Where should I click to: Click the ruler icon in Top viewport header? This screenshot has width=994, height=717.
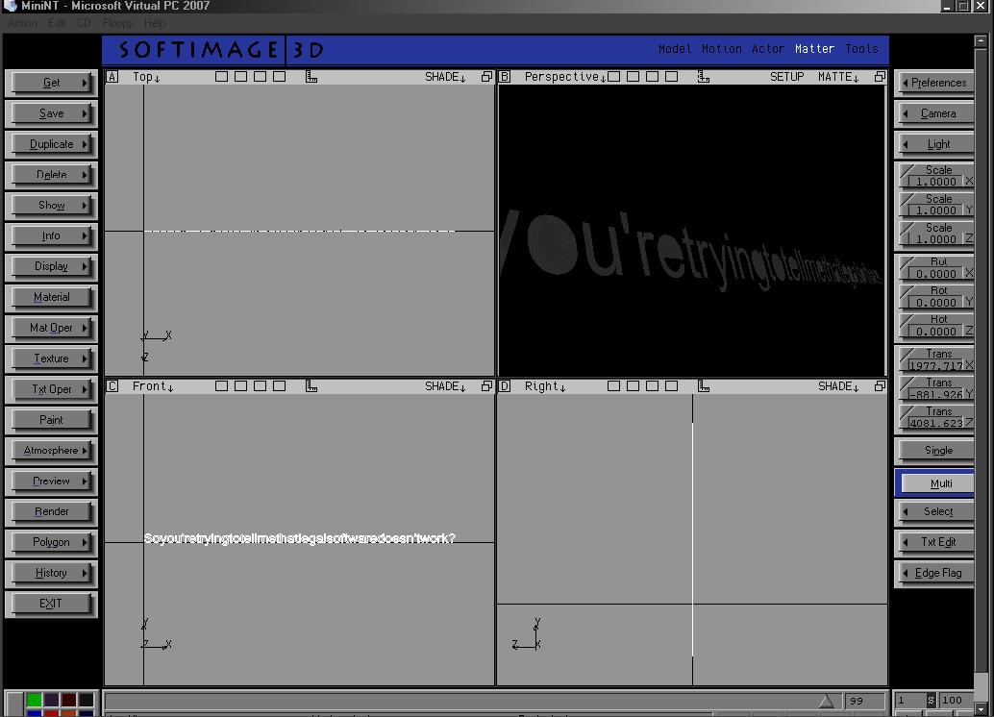click(x=311, y=77)
